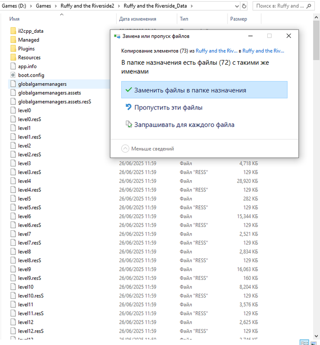Select level1.resS file icon
Screen dimensions: 320x345
pos(13,137)
